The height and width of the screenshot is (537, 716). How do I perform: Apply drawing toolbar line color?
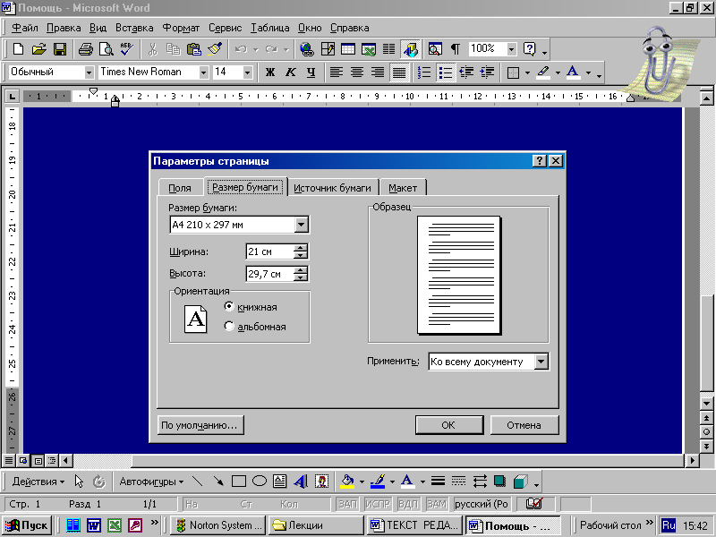pos(378,482)
